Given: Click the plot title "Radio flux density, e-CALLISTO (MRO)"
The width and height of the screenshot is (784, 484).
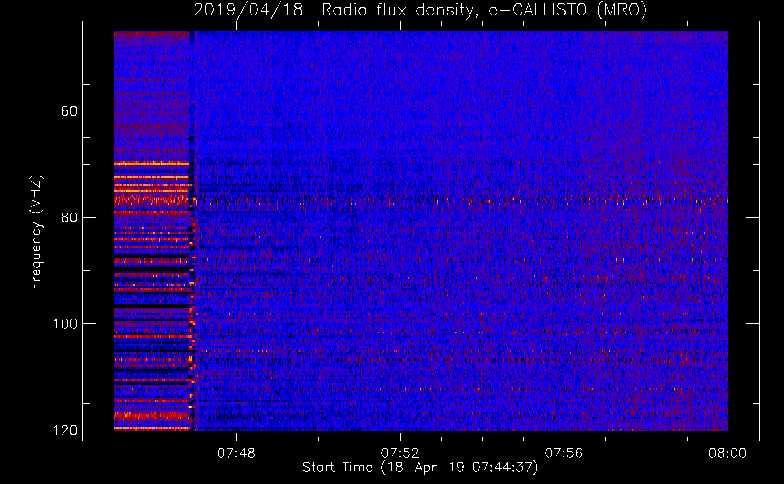Looking at the screenshot, I should pos(484,10).
